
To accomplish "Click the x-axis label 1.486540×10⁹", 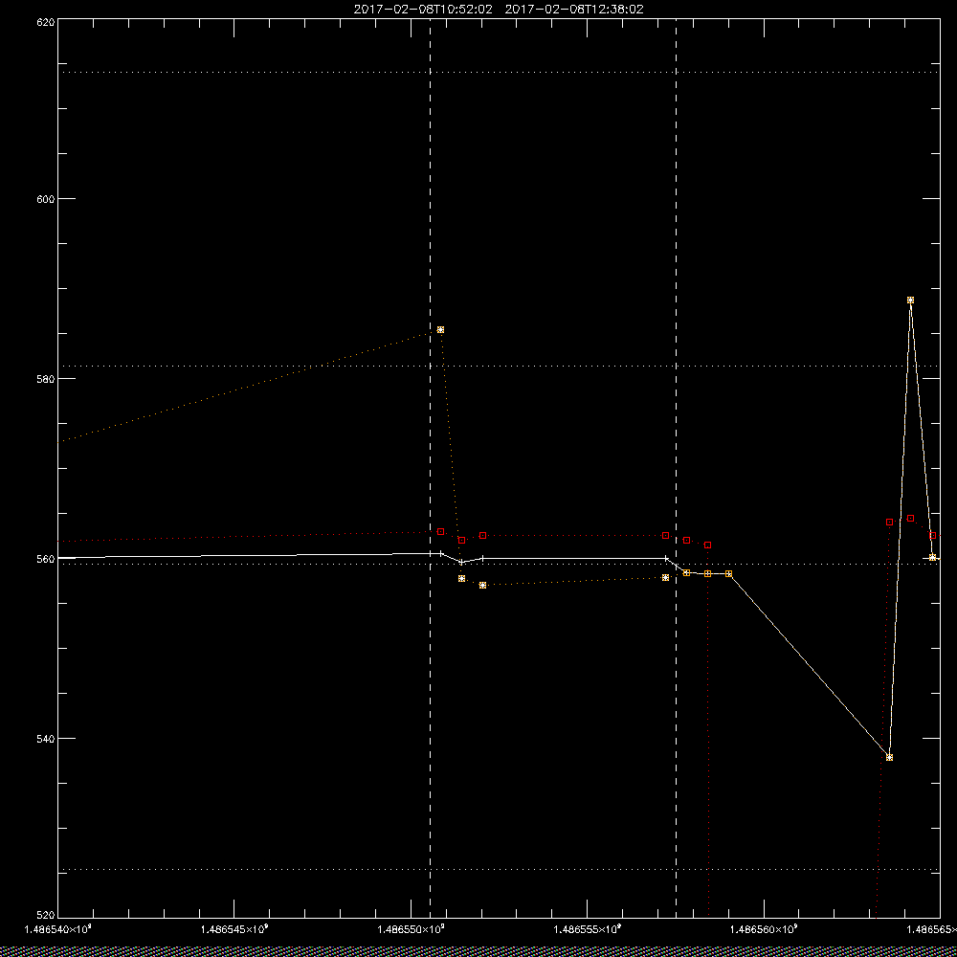I will pyautogui.click(x=57, y=929).
